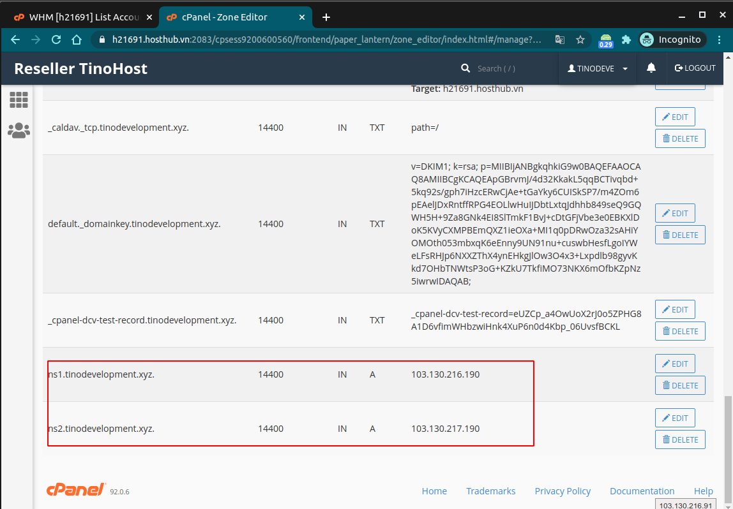This screenshot has width=733, height=509.
Task: Open the notifications bell
Action: (x=651, y=68)
